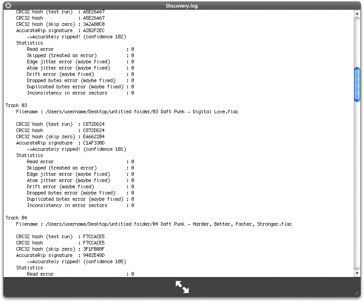Click the skip zero hash 3F1FB08F
Viewport: 364px width, 302px height.
[94, 249]
